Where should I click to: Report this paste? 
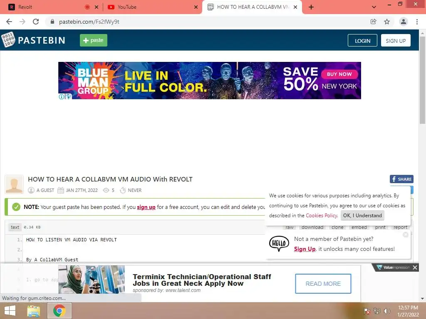pyautogui.click(x=401, y=227)
